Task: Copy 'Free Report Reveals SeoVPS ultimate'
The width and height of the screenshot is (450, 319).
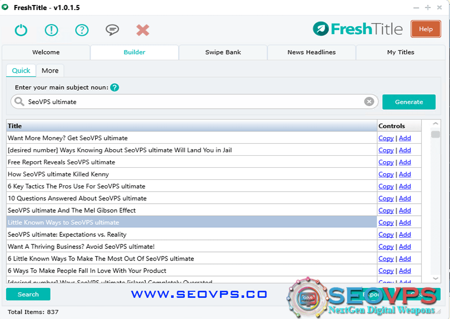Action: click(x=386, y=162)
